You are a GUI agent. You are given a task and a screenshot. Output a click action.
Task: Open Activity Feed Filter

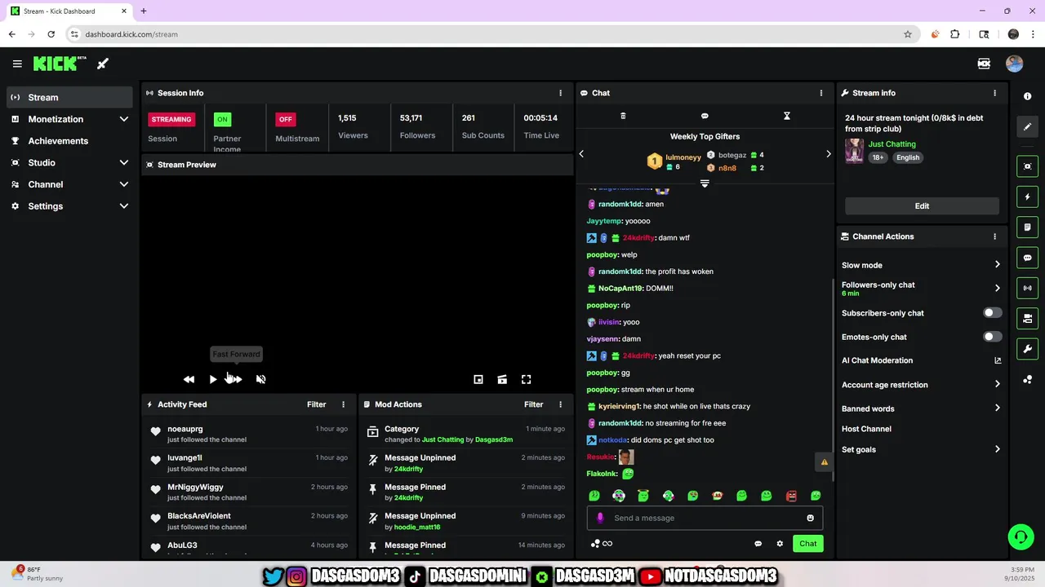(x=316, y=404)
